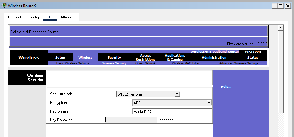Open the Setup menu section

60,58
